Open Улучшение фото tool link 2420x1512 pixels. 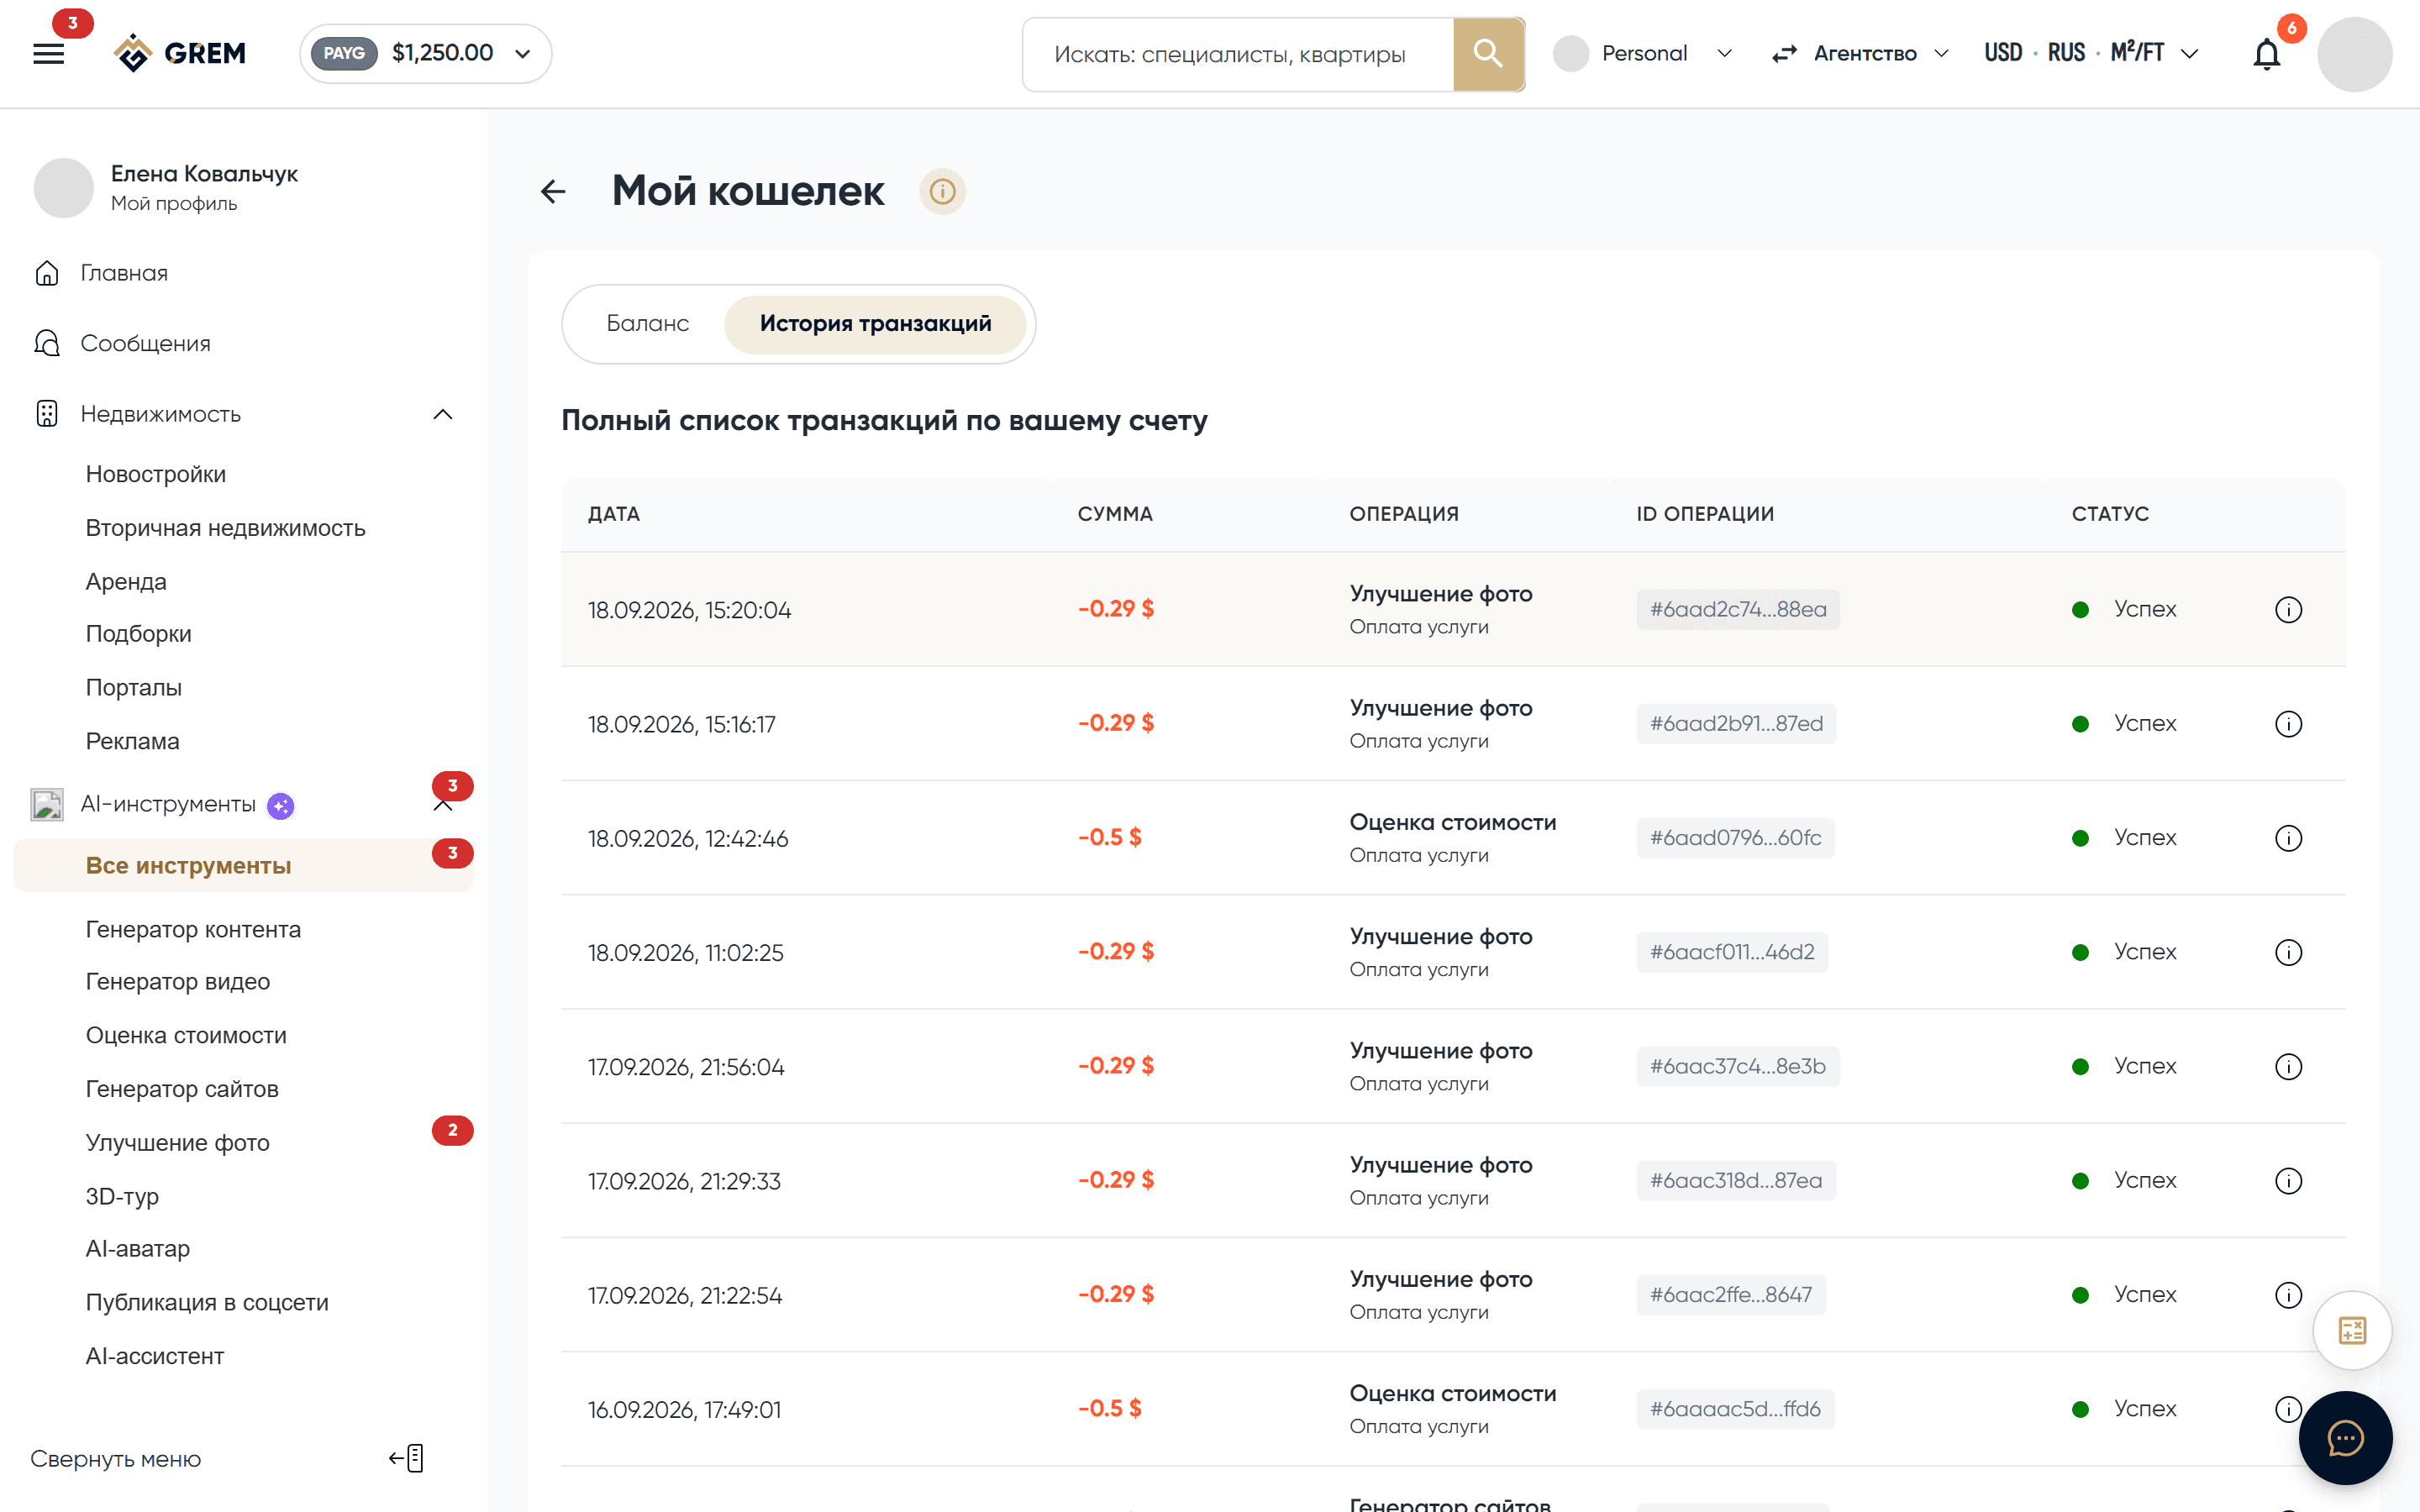click(178, 1142)
